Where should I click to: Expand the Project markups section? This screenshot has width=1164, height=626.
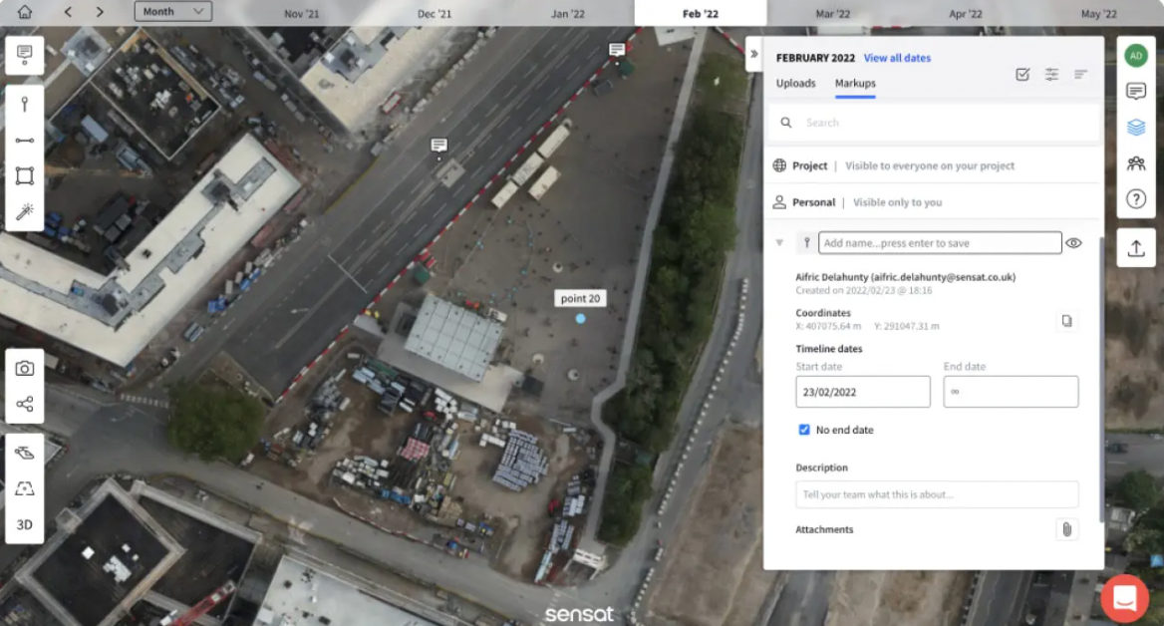point(934,165)
